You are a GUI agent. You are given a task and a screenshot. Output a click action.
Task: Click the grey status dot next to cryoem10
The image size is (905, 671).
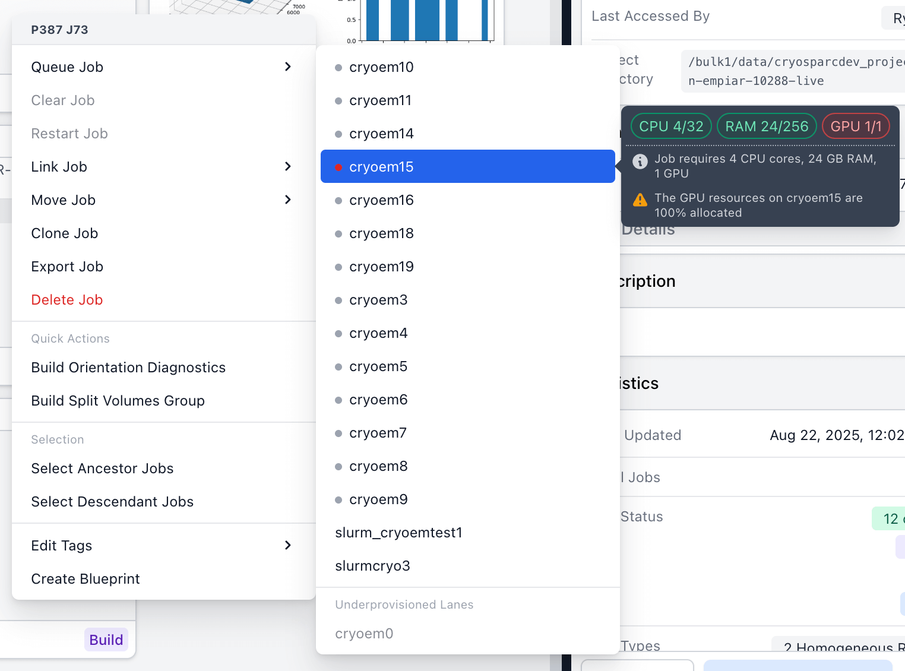point(338,67)
